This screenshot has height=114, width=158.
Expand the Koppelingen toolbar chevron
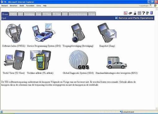(x=151, y=5)
